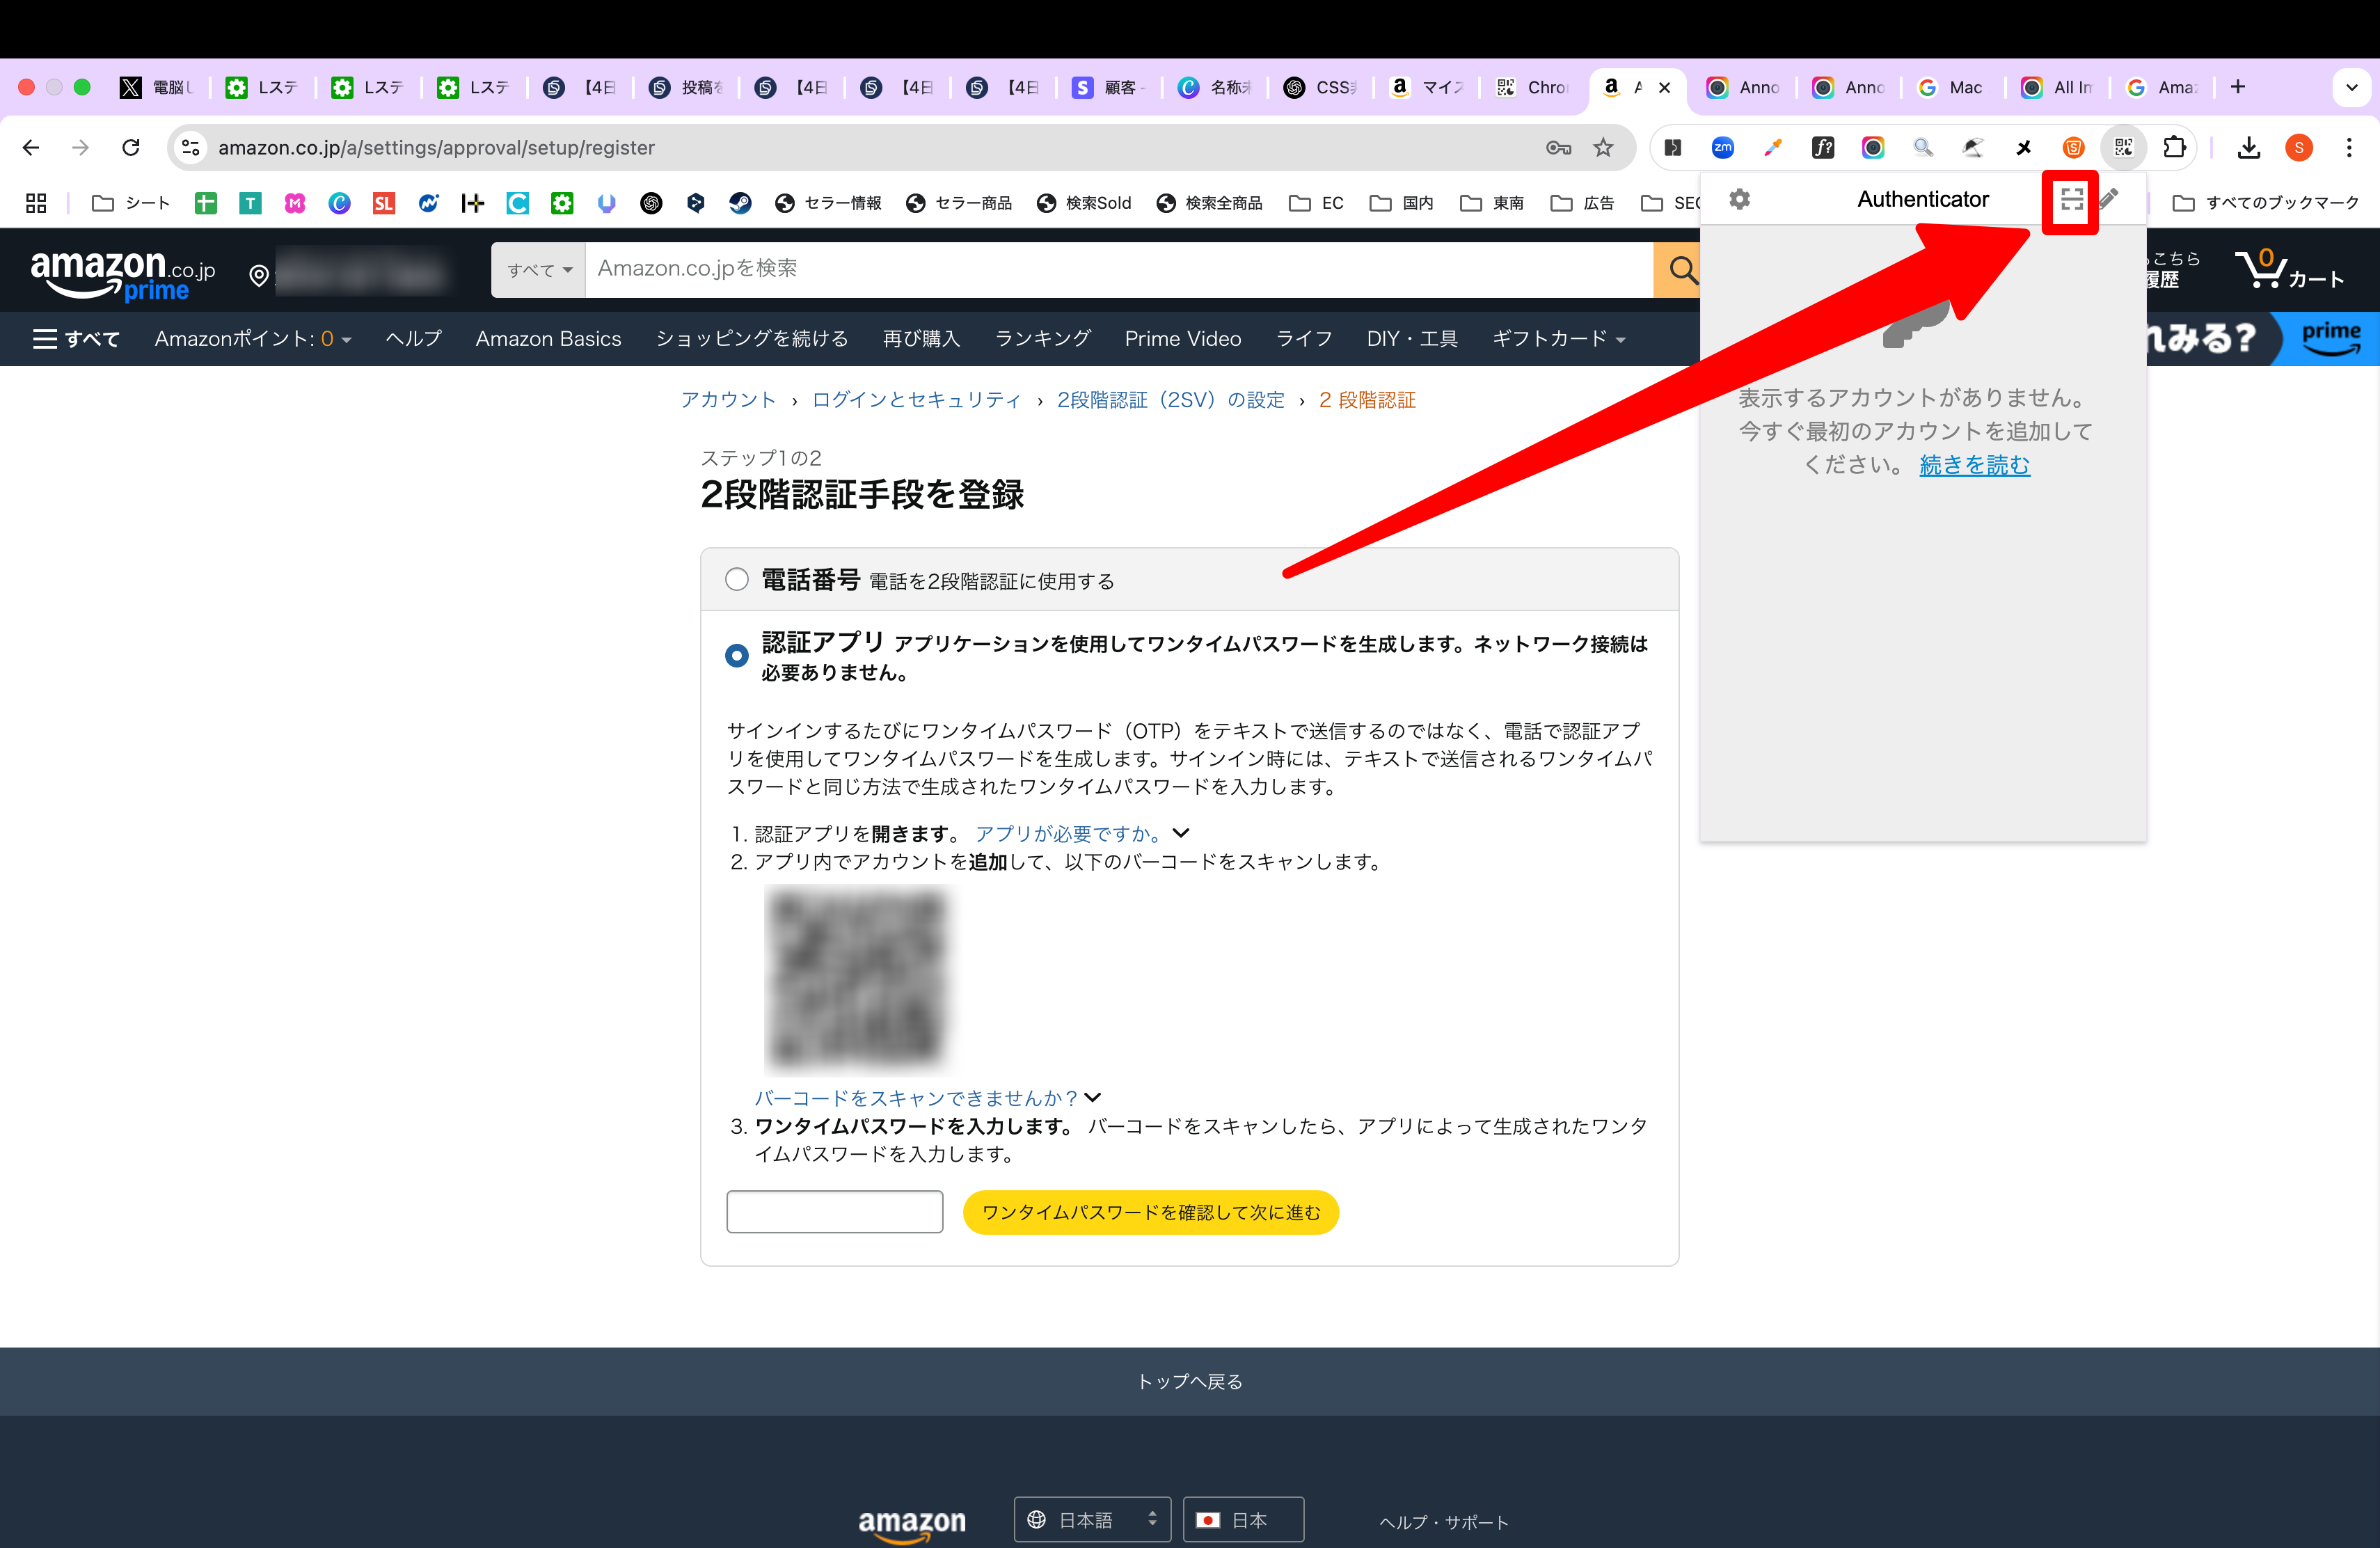This screenshot has width=2380, height=1548.
Task: Switch to the CSS browser tab
Action: click(x=1321, y=87)
